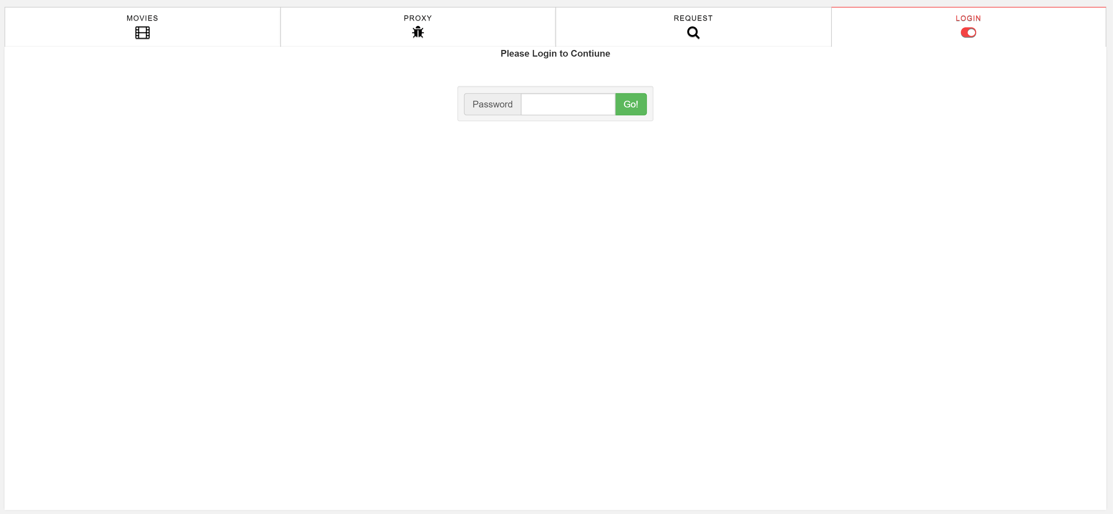Click the Please Login to Contiune heading
Viewport: 1113px width, 514px height.
tap(555, 53)
